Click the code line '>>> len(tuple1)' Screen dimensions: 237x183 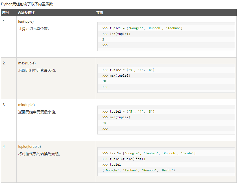116,34
